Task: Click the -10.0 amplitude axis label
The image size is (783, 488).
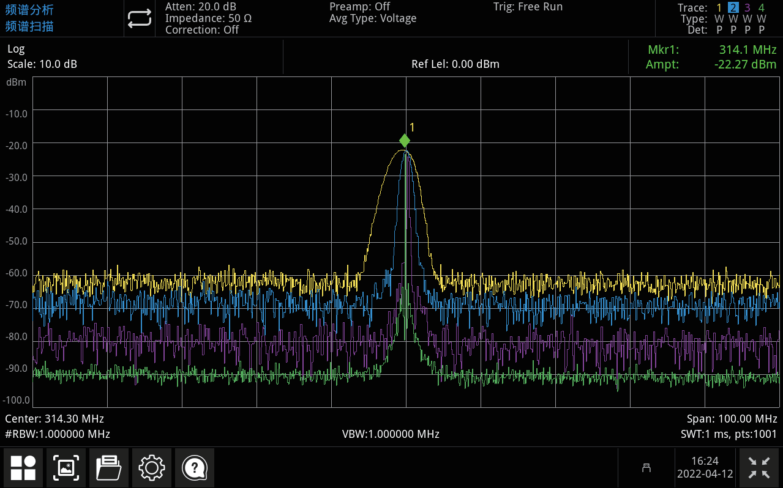Action: tap(17, 113)
